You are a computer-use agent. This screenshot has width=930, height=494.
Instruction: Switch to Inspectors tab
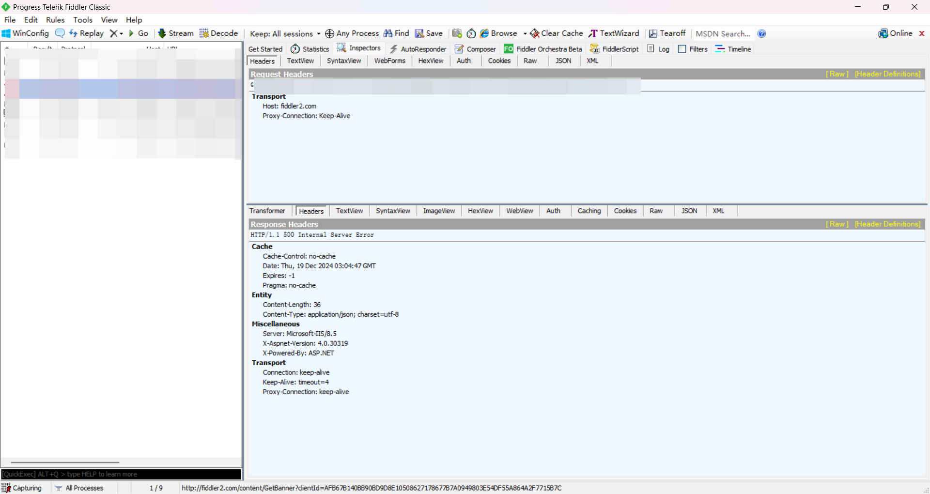click(x=359, y=48)
